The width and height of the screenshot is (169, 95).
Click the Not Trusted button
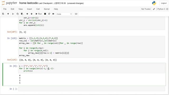click(146, 9)
